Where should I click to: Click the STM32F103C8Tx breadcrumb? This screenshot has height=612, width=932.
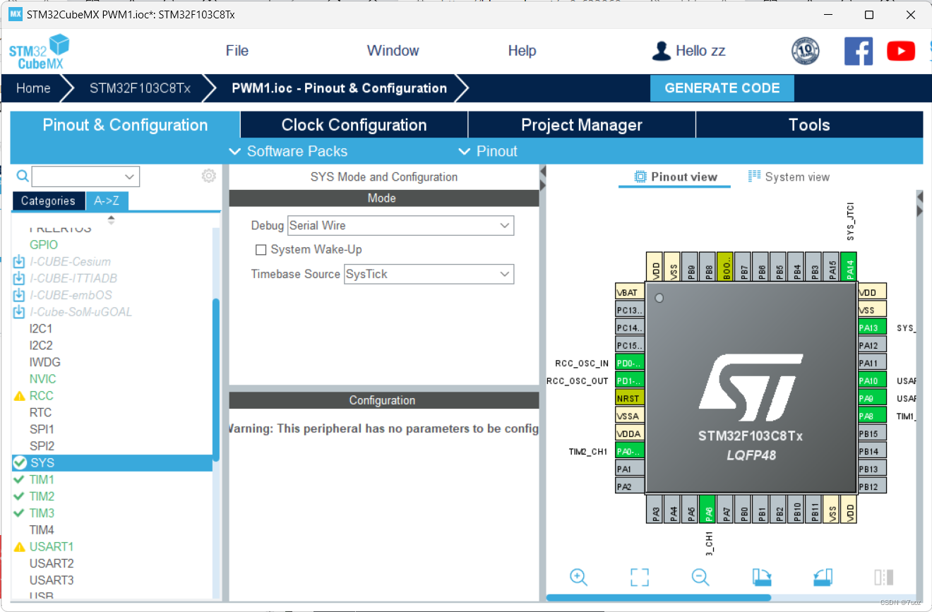(x=140, y=88)
